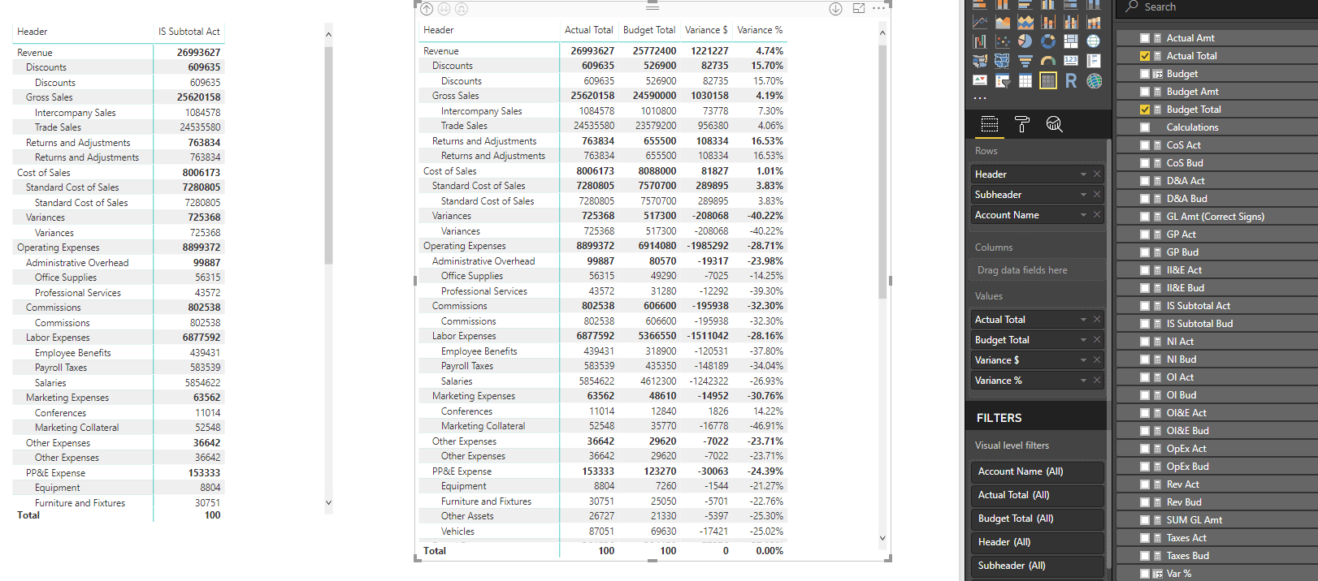Select the highlighted matrix visualization

pos(1048,80)
